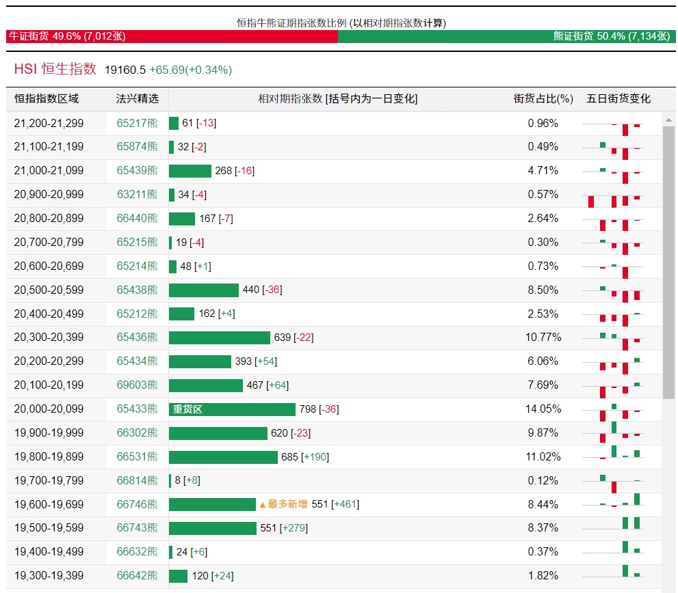Screen dimensions: 678x593
Task: Visit the 66746熊 warrant link
Action: pyautogui.click(x=137, y=505)
